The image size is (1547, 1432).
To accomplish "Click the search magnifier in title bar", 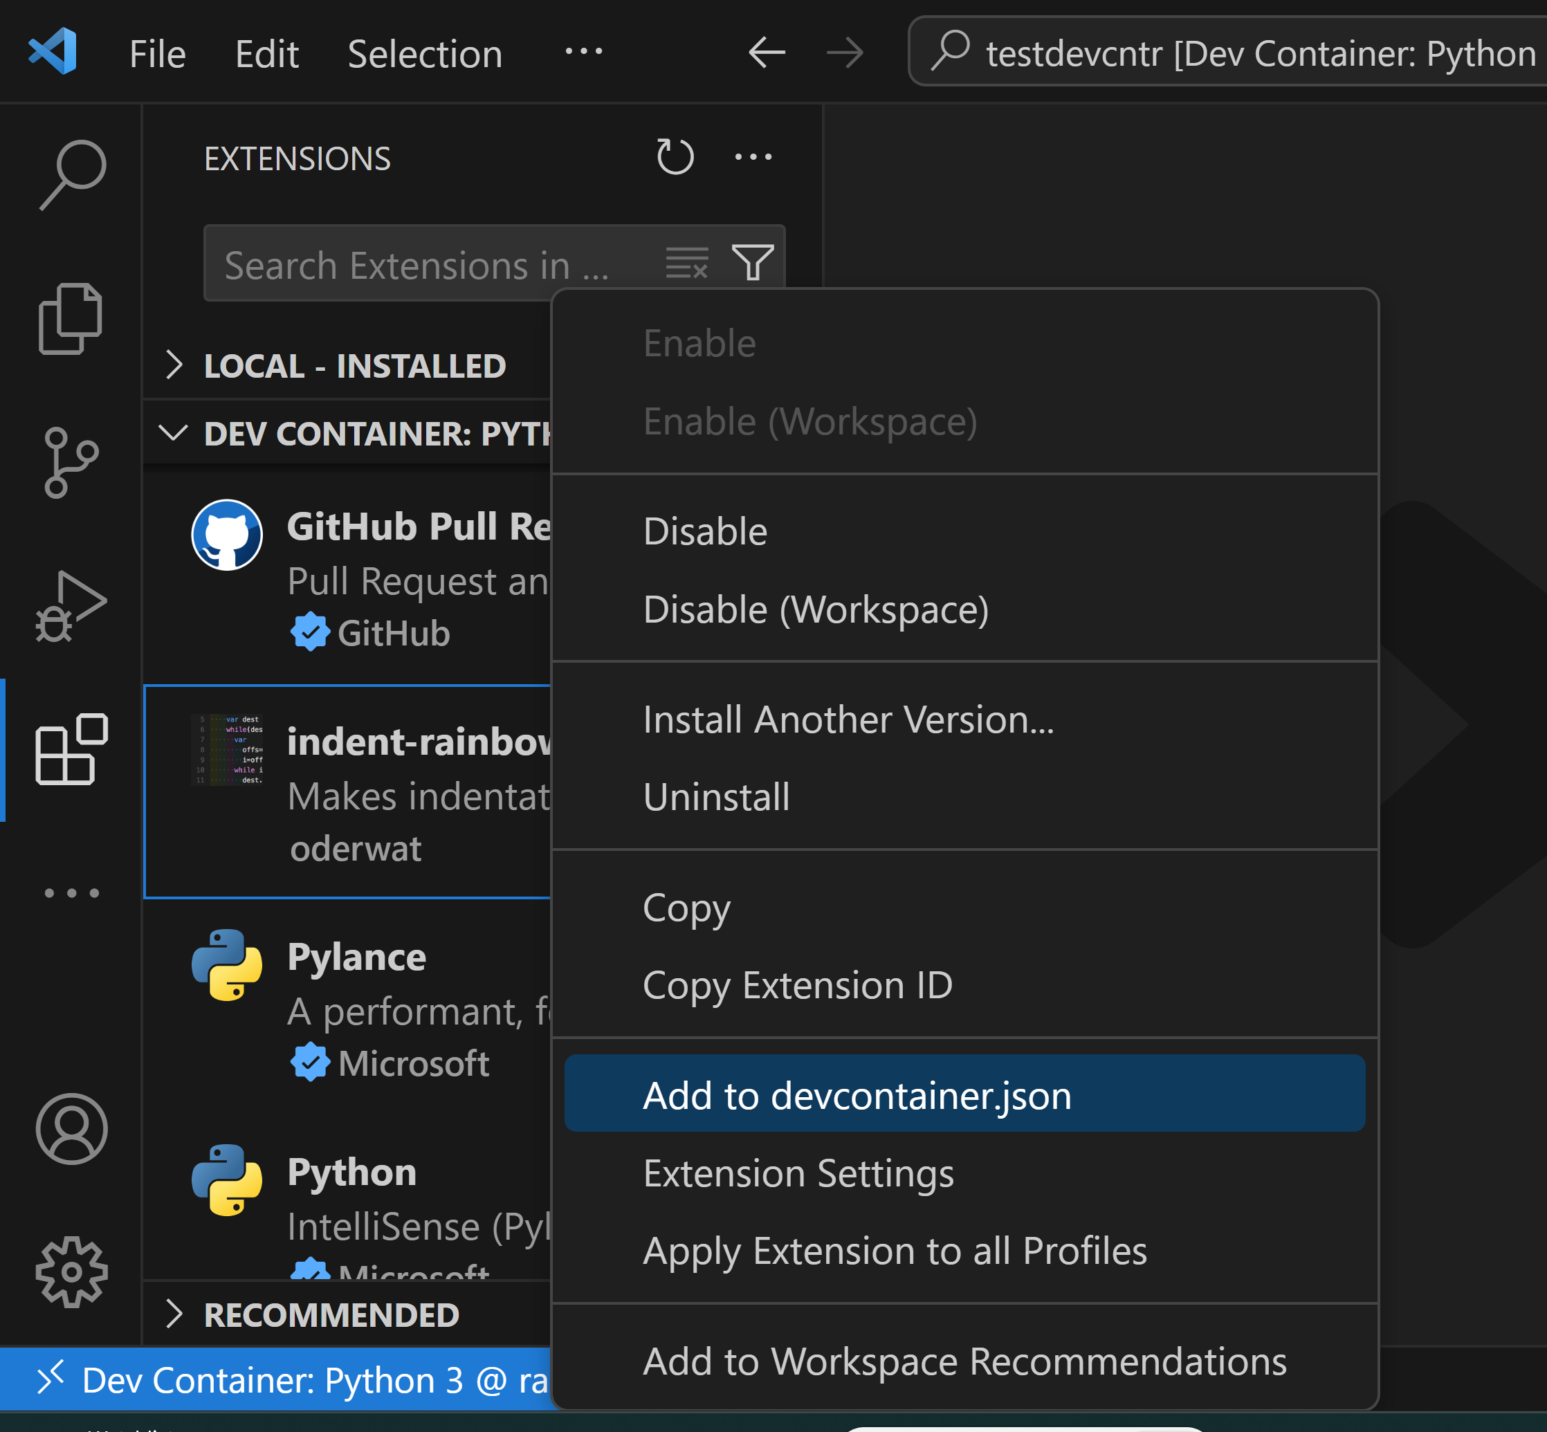I will point(951,51).
